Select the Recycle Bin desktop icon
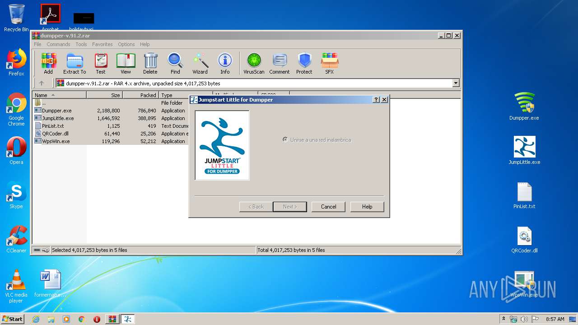Viewport: 578px width, 325px height. (16, 18)
